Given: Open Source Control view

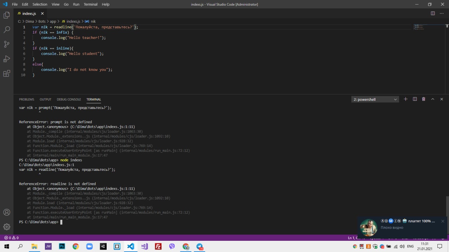Looking at the screenshot, I should 7,44.
